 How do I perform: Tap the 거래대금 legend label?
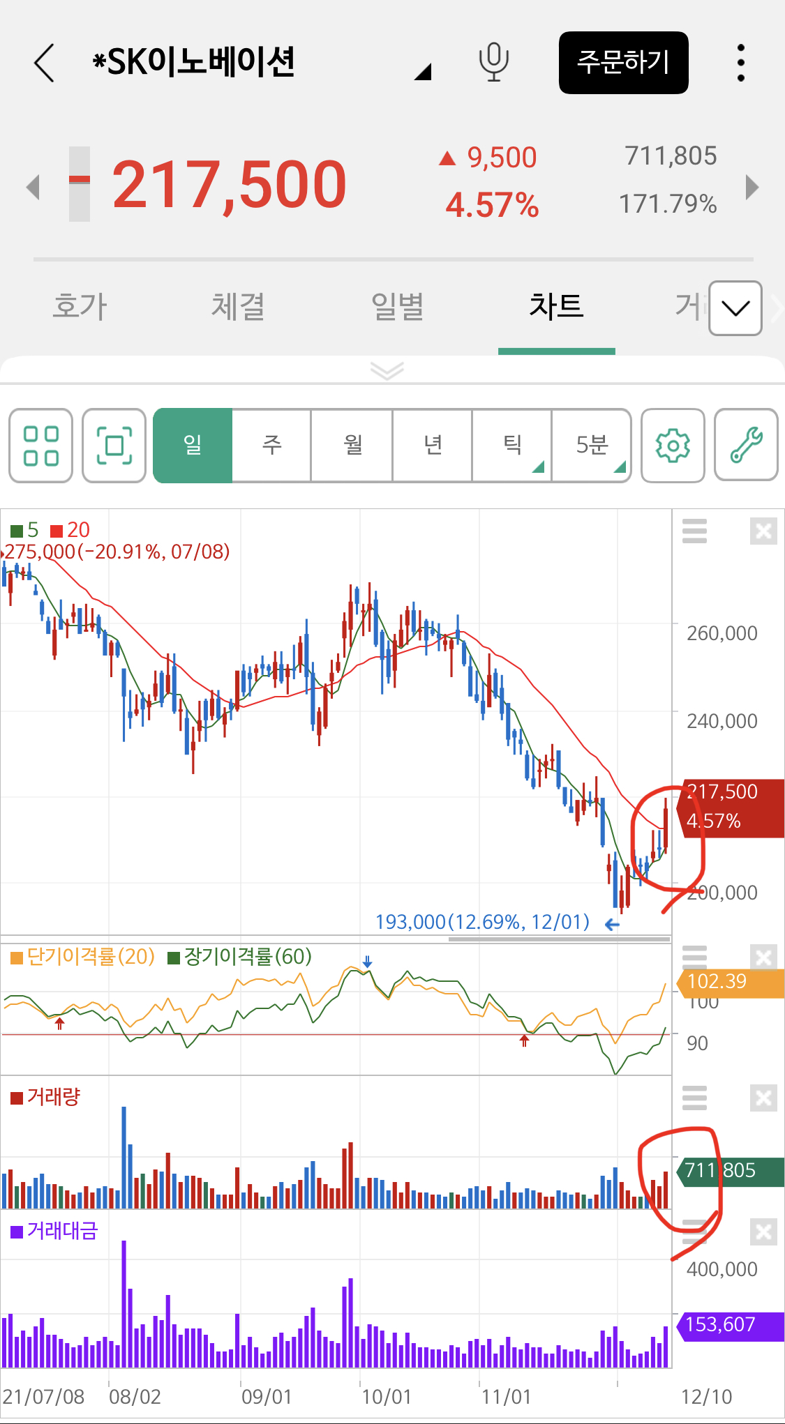(54, 1231)
